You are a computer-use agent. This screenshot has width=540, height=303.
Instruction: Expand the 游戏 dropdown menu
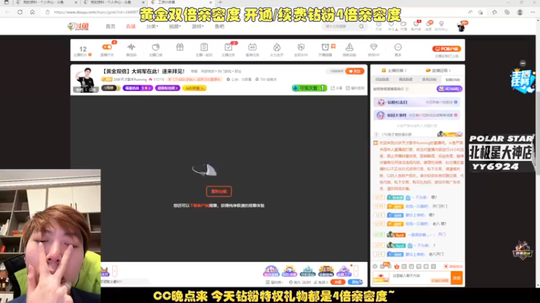(197, 26)
